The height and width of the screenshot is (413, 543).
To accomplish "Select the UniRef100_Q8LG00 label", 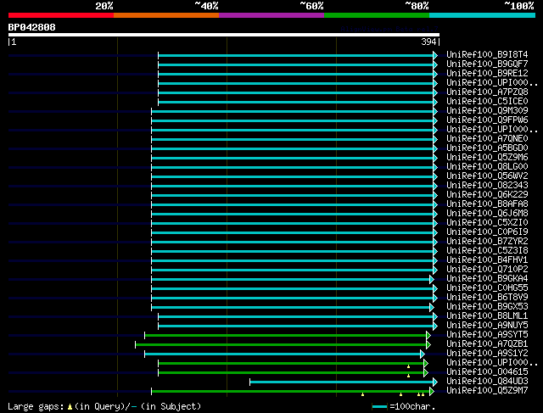I will [x=487, y=167].
